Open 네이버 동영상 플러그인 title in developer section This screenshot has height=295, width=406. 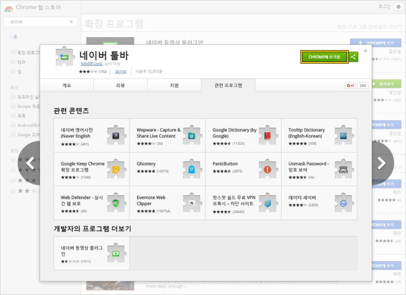(82, 251)
